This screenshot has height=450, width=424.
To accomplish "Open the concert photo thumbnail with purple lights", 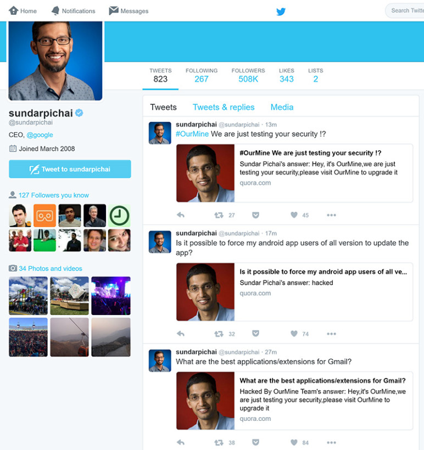I will (x=110, y=296).
